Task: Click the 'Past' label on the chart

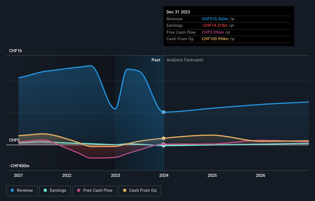Action: [156, 60]
